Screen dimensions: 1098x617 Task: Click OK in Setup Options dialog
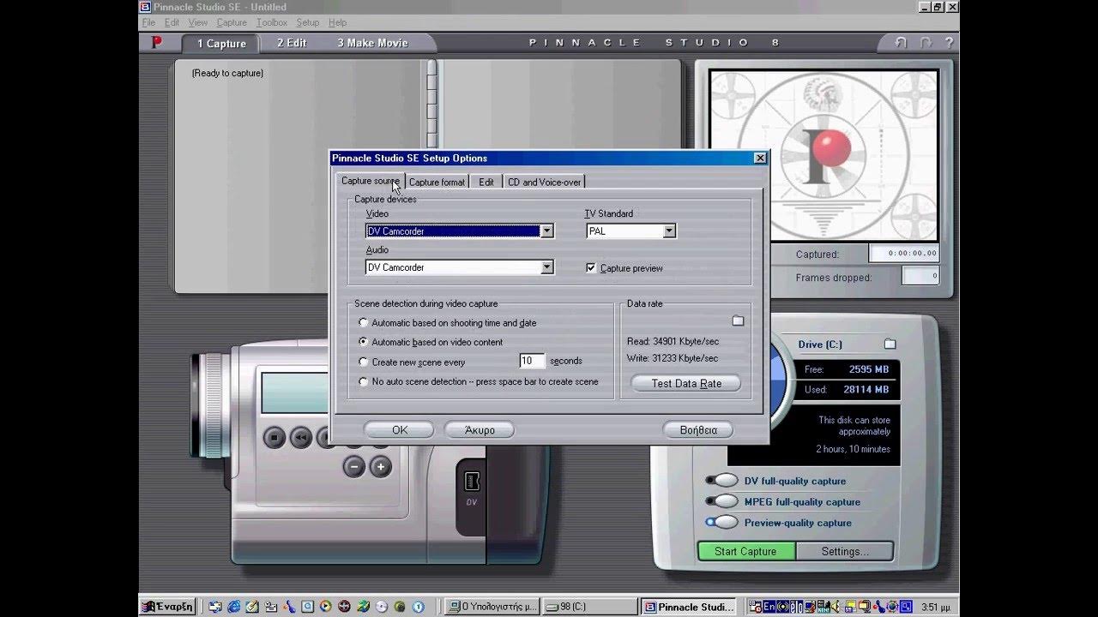400,429
